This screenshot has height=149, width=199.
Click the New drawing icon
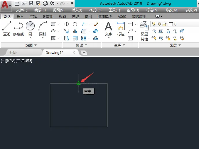coord(17,4)
